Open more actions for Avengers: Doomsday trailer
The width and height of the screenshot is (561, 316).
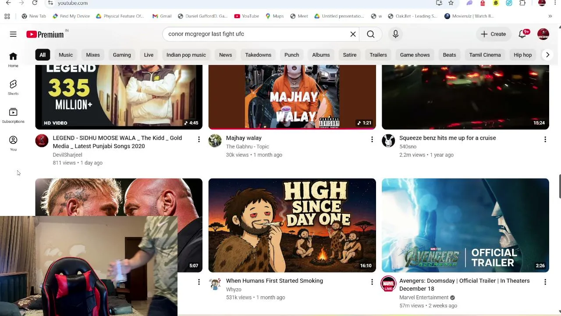pyautogui.click(x=545, y=282)
